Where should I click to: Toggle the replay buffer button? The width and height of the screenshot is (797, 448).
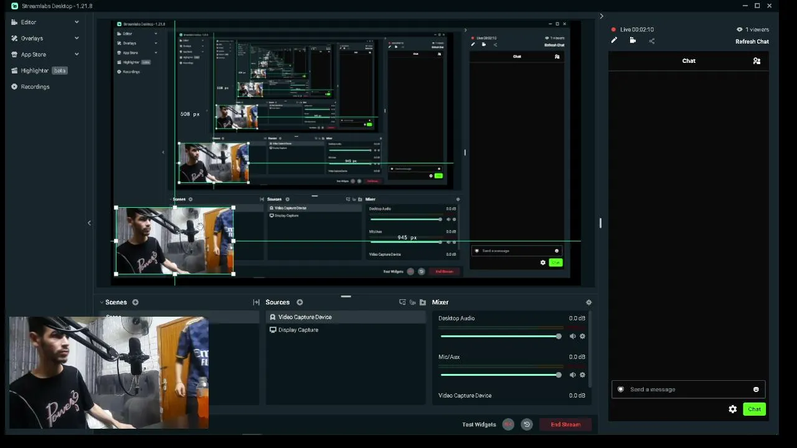point(527,424)
